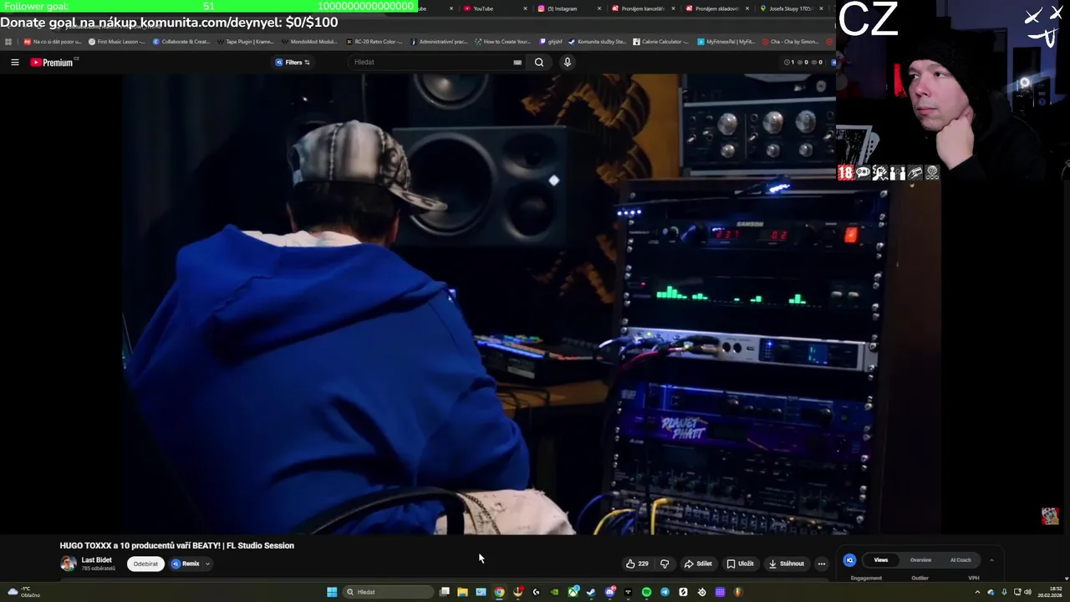Open the MyFitnessPal bookmark
1070x602 pixels.
tap(726, 41)
